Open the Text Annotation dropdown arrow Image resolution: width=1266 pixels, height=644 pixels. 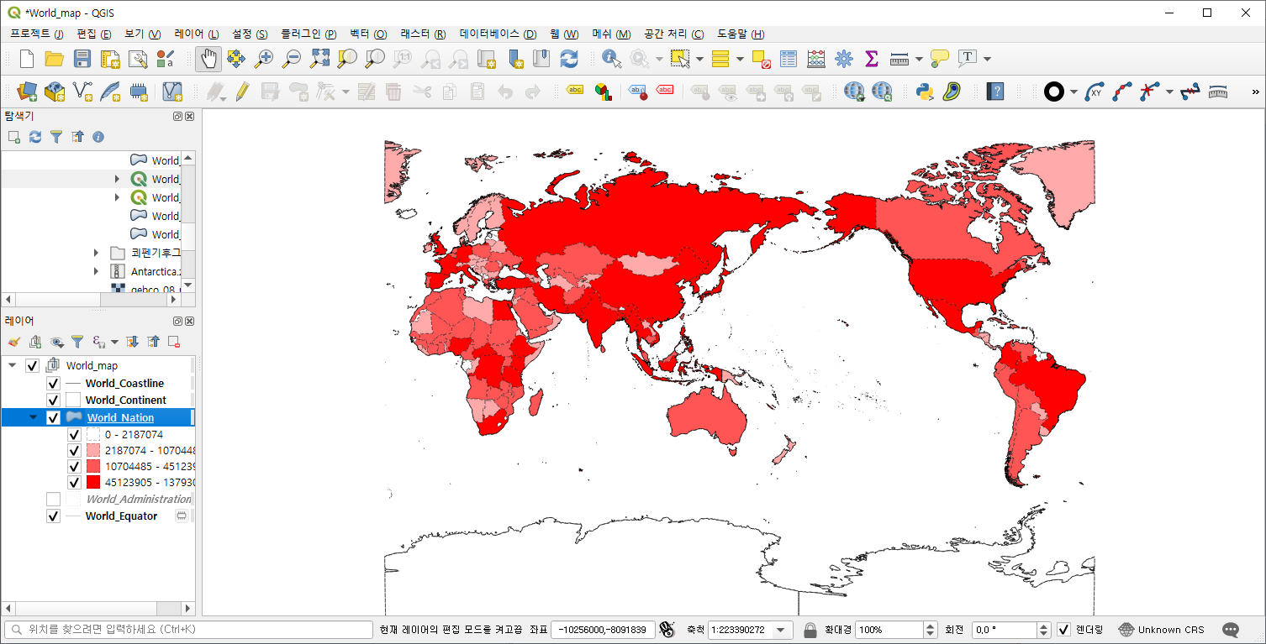tap(987, 59)
